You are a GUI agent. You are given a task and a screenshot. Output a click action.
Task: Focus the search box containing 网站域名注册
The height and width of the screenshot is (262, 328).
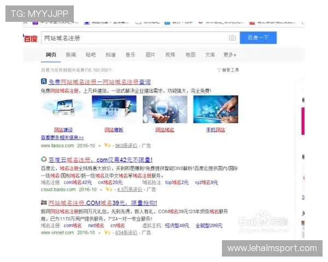pyautogui.click(x=140, y=38)
